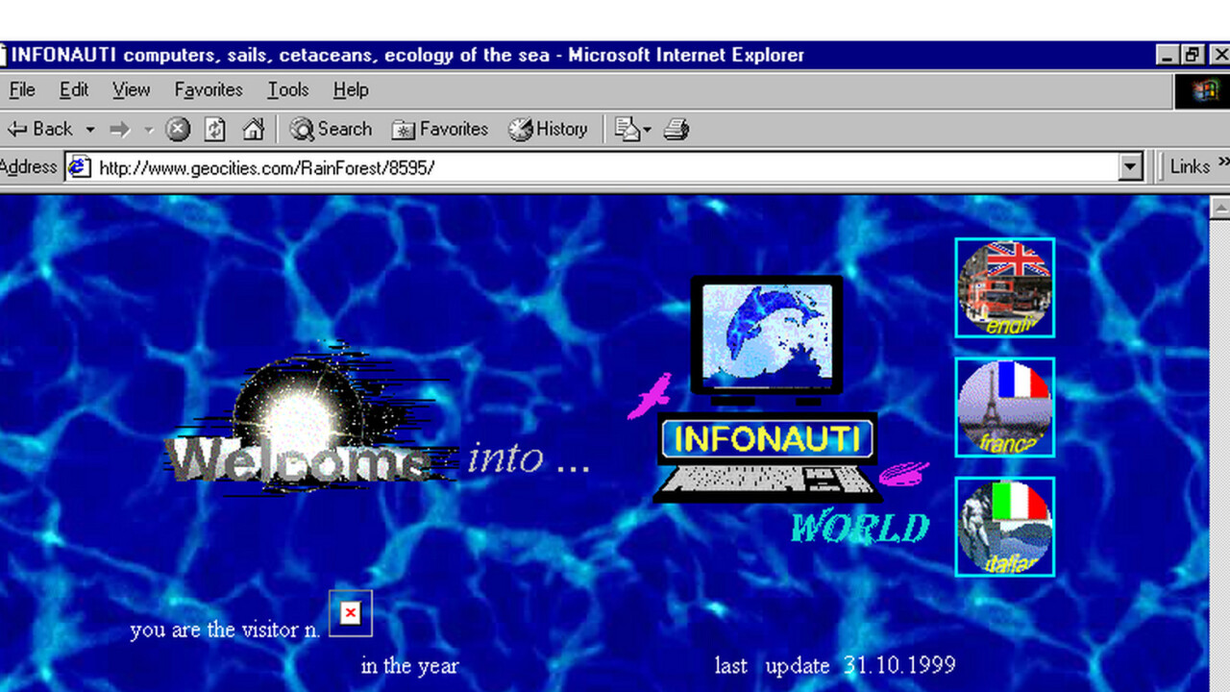The image size is (1230, 692).
Task: Select the Italian flag language image
Action: click(1004, 527)
